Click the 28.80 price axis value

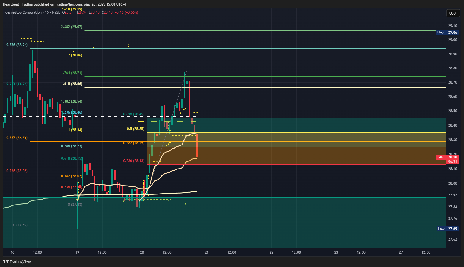[452, 68]
